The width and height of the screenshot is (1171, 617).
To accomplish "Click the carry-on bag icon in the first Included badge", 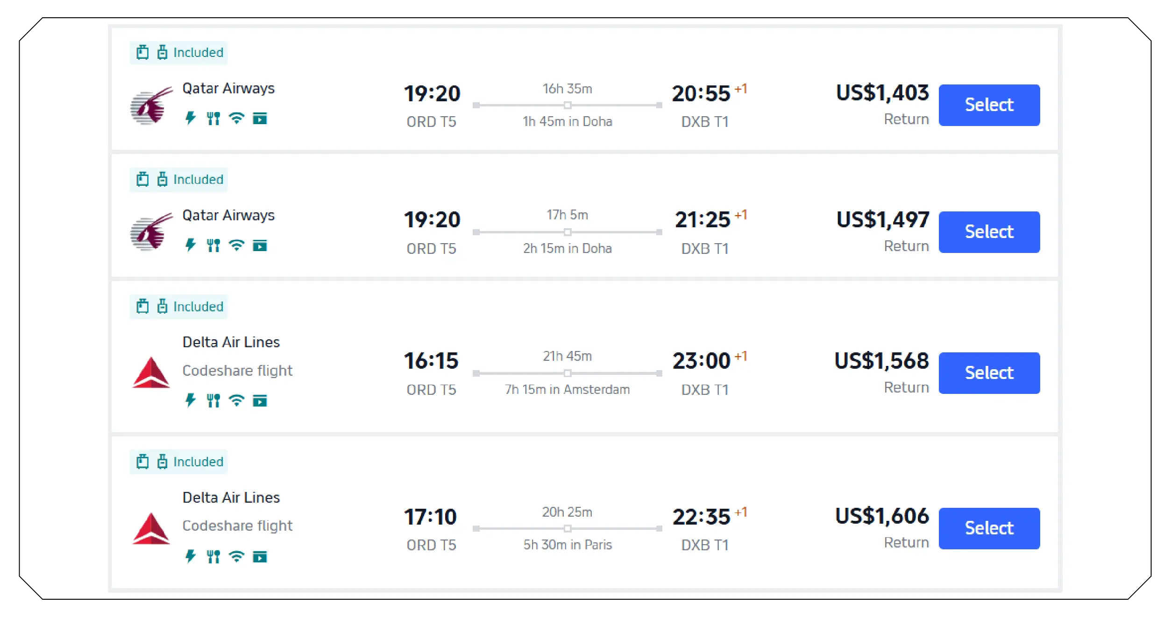I will (142, 52).
